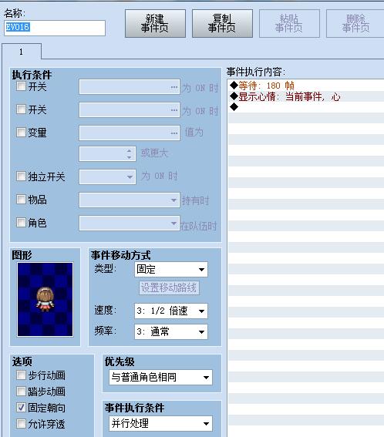
Task: Enable the first 开关 condition checkbox
Action: pos(21,86)
